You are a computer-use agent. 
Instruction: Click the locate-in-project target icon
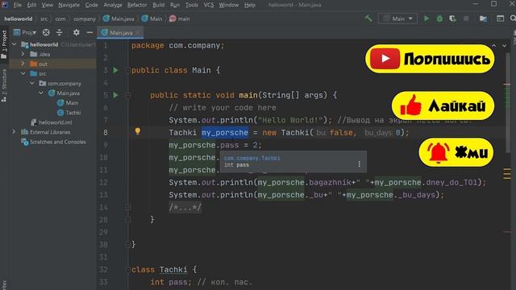[x=46, y=32]
